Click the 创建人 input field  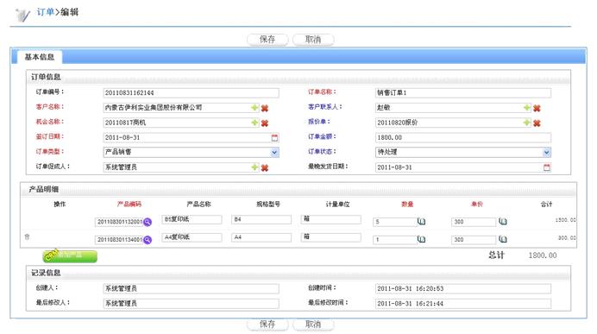[191, 288]
